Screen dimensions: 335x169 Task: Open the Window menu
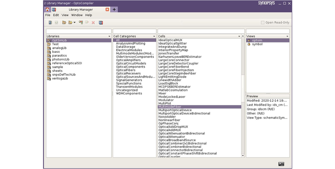pyautogui.click(x=77, y=15)
